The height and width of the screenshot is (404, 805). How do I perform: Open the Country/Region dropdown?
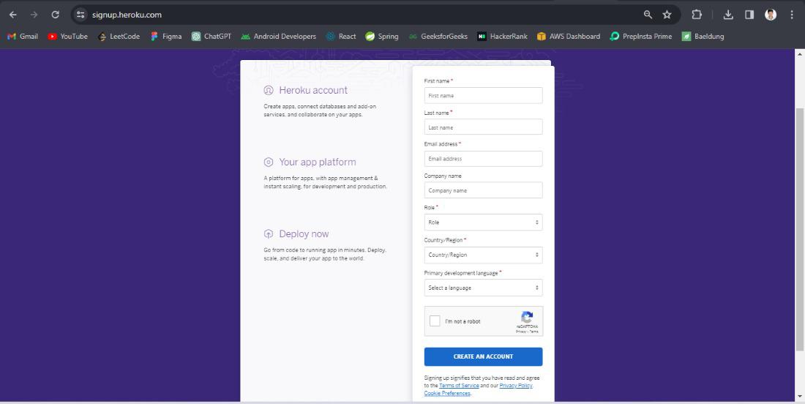point(483,255)
